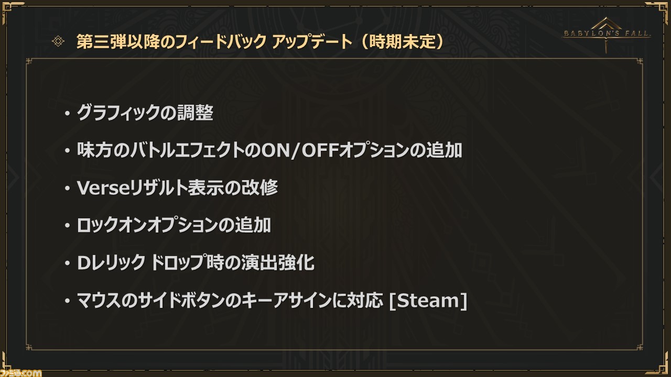Image resolution: width=671 pixels, height=377 pixels.
Task: Click the Verseリザルト表示の改修 line
Action: (x=177, y=188)
